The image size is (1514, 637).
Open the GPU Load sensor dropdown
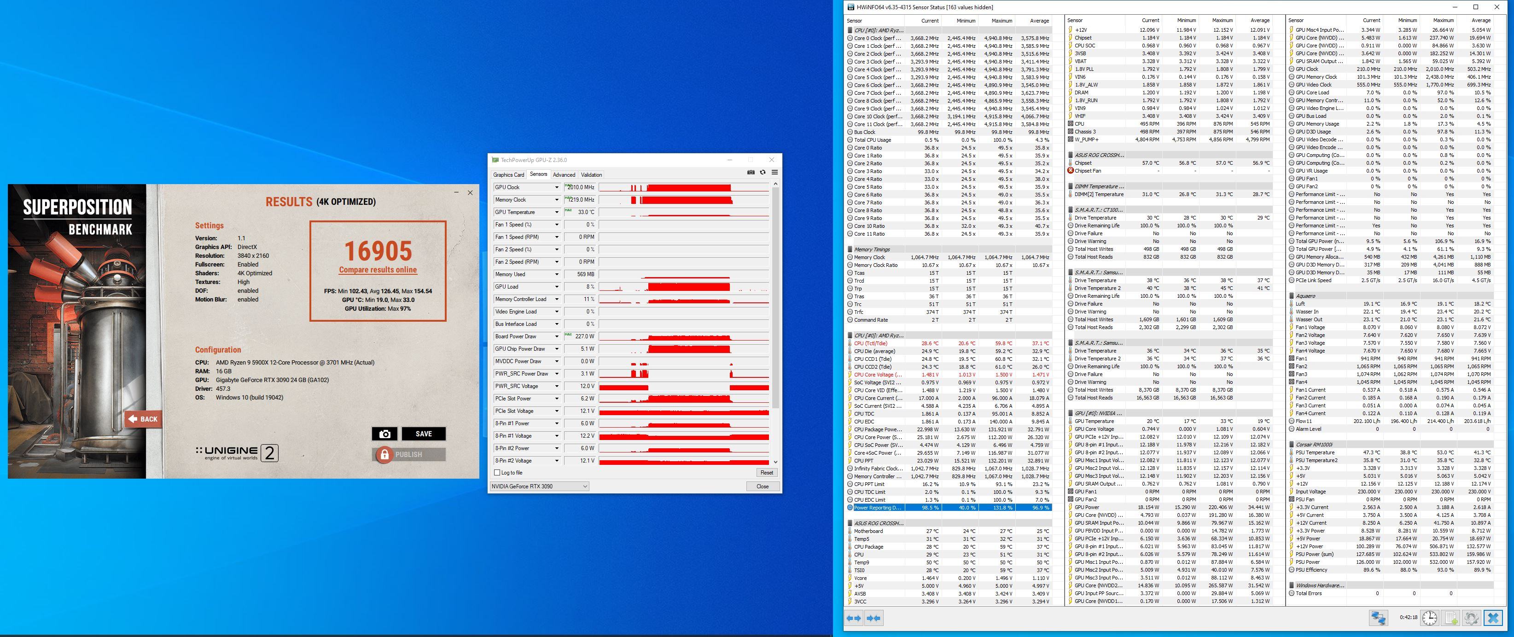pyautogui.click(x=557, y=287)
